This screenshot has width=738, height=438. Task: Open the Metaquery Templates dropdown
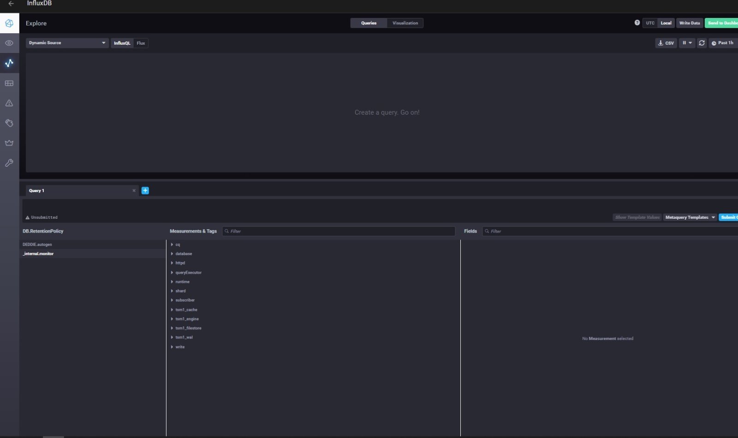(x=690, y=217)
